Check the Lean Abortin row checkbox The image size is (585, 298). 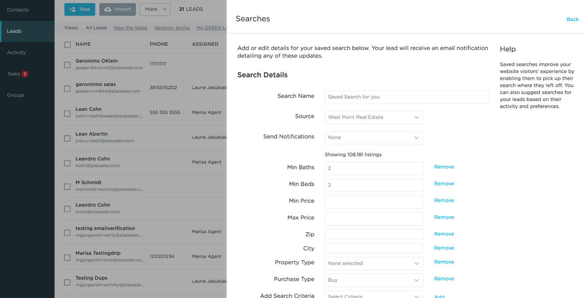(x=67, y=137)
